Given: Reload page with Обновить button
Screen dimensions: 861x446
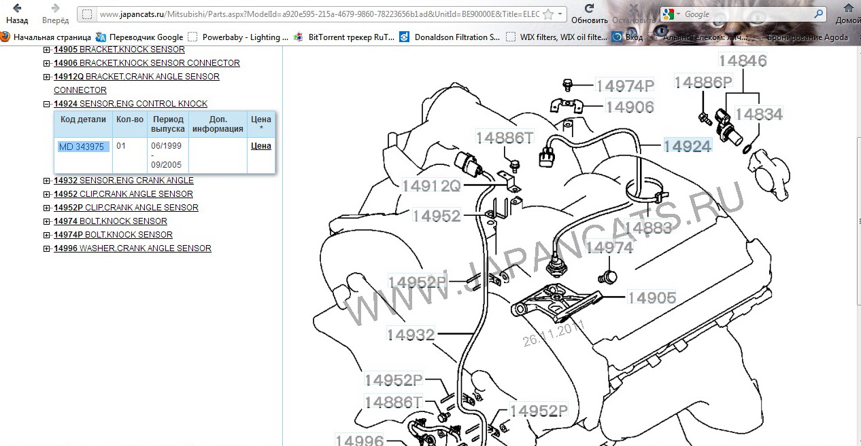Looking at the screenshot, I should [x=589, y=9].
